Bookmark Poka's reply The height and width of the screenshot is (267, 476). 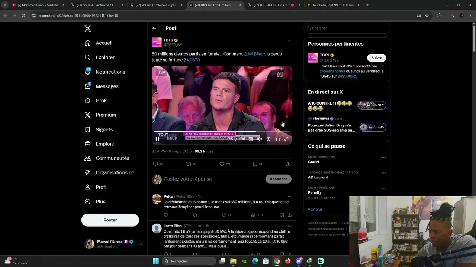[x=282, y=215]
